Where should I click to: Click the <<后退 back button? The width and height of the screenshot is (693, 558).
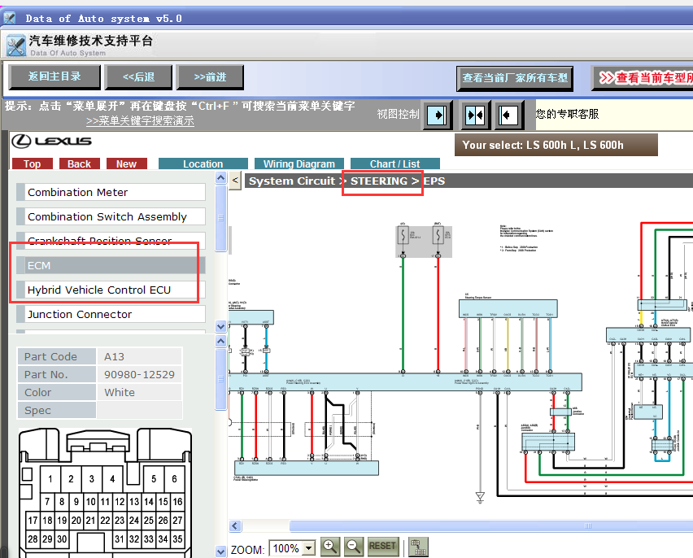(x=138, y=77)
